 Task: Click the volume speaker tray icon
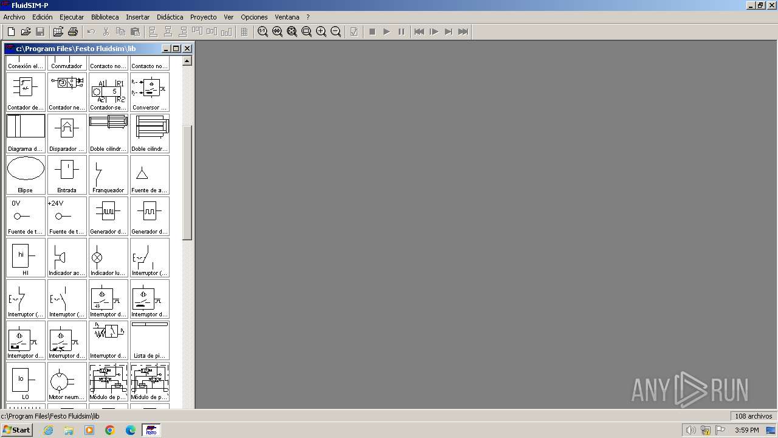tap(690, 430)
